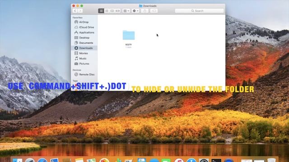Open Movies in the sidebar
This screenshot has height=162, width=289.
[x=84, y=53]
